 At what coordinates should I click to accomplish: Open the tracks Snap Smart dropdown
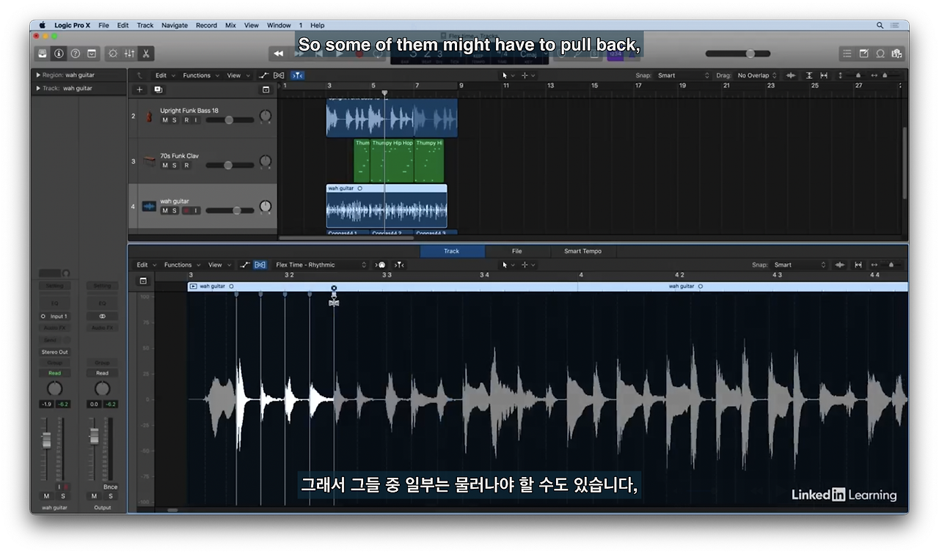(684, 75)
